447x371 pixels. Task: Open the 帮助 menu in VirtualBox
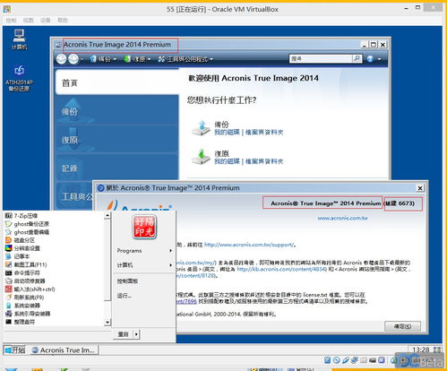[x=63, y=20]
